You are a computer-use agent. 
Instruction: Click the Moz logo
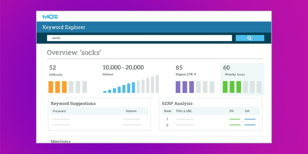click(x=50, y=17)
